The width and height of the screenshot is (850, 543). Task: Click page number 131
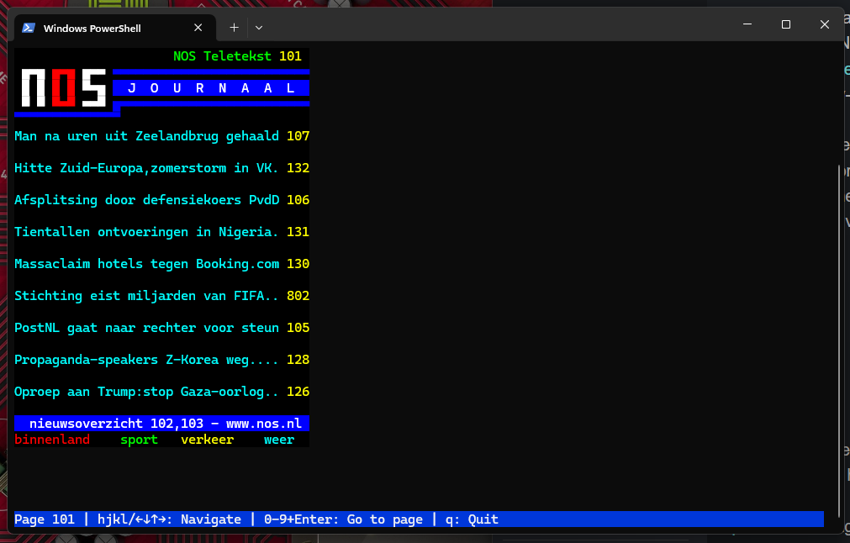pos(298,232)
